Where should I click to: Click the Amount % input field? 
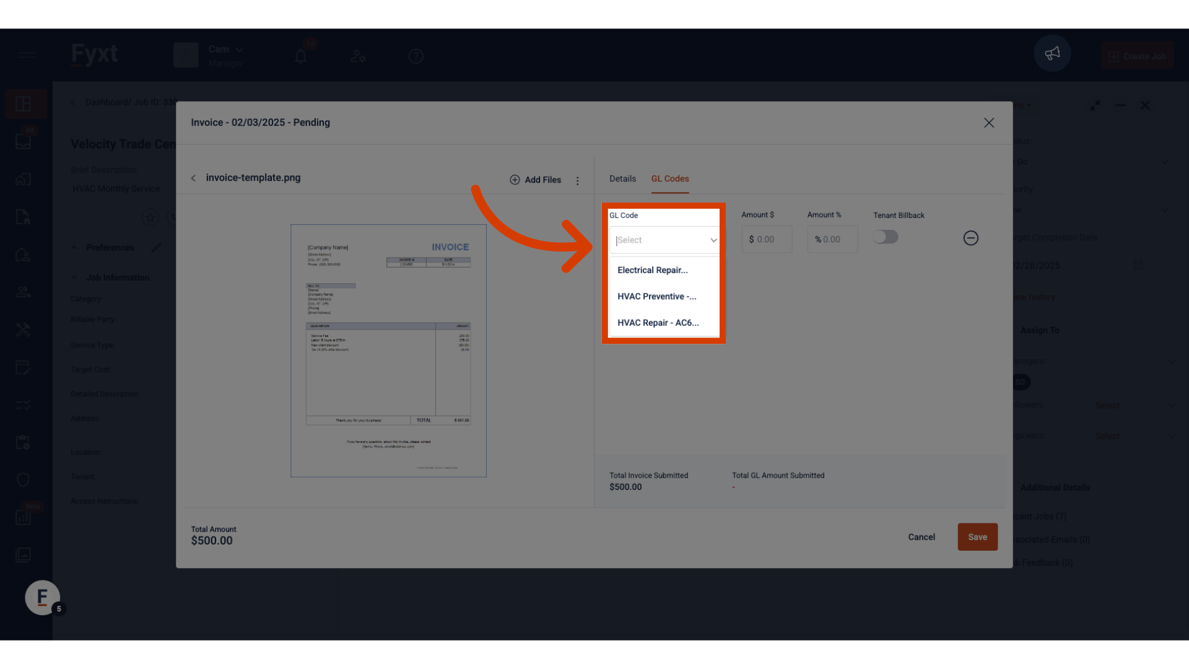pyautogui.click(x=832, y=239)
